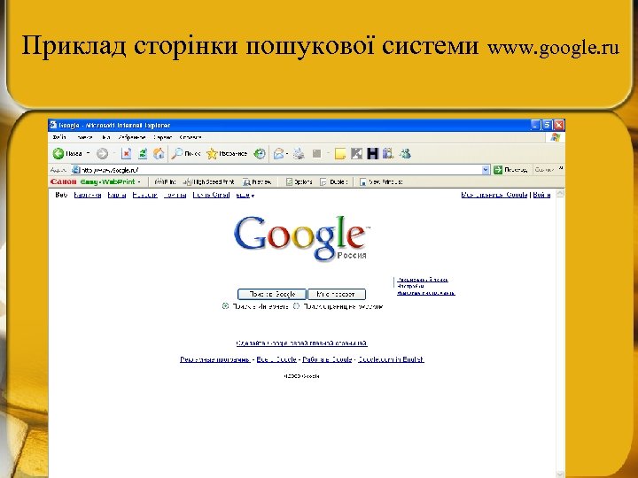Open the History clock icon
Viewport: 638px width, 478px height.
point(260,154)
